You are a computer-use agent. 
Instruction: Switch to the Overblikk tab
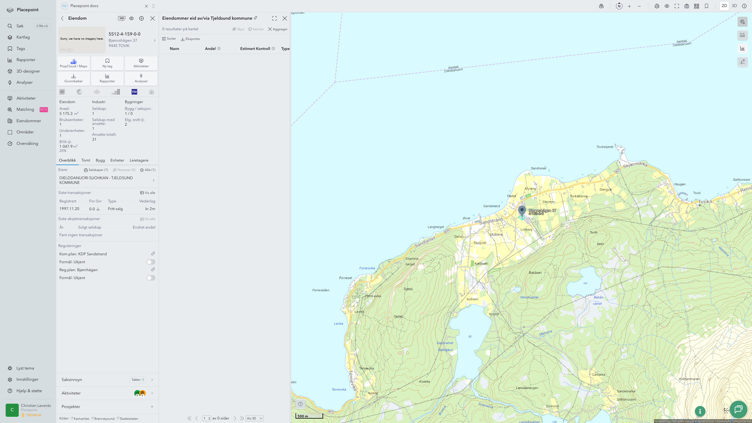[x=67, y=160]
